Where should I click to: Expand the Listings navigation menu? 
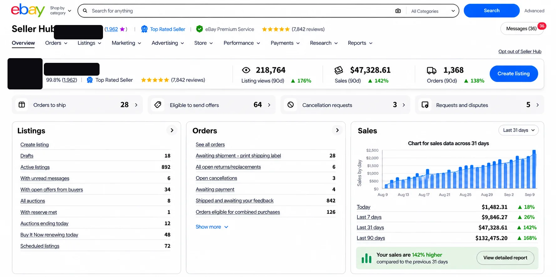tap(90, 43)
